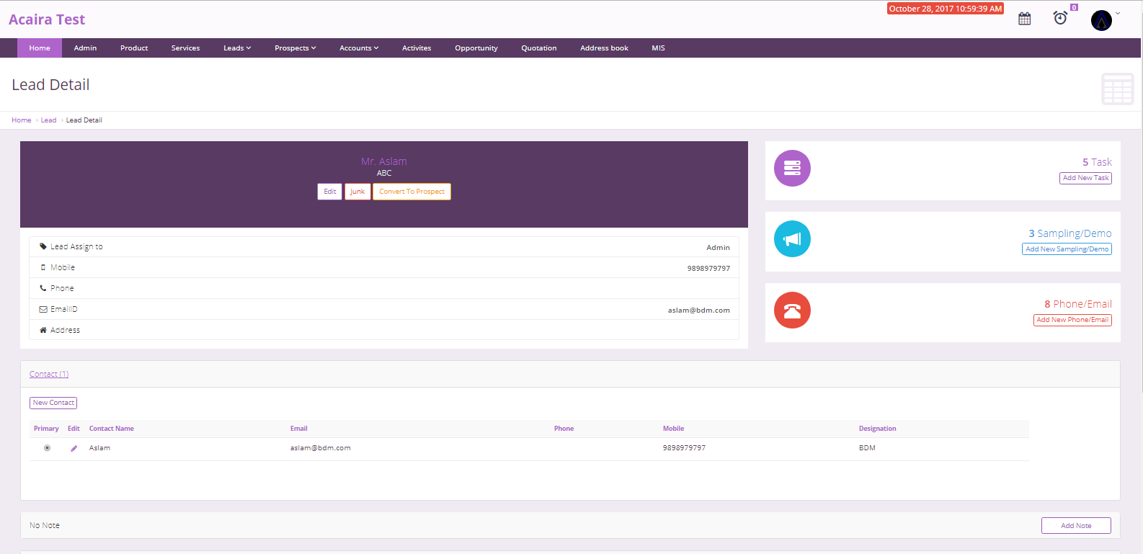Open the calendar icon in header
This screenshot has width=1143, height=554.
(1024, 19)
